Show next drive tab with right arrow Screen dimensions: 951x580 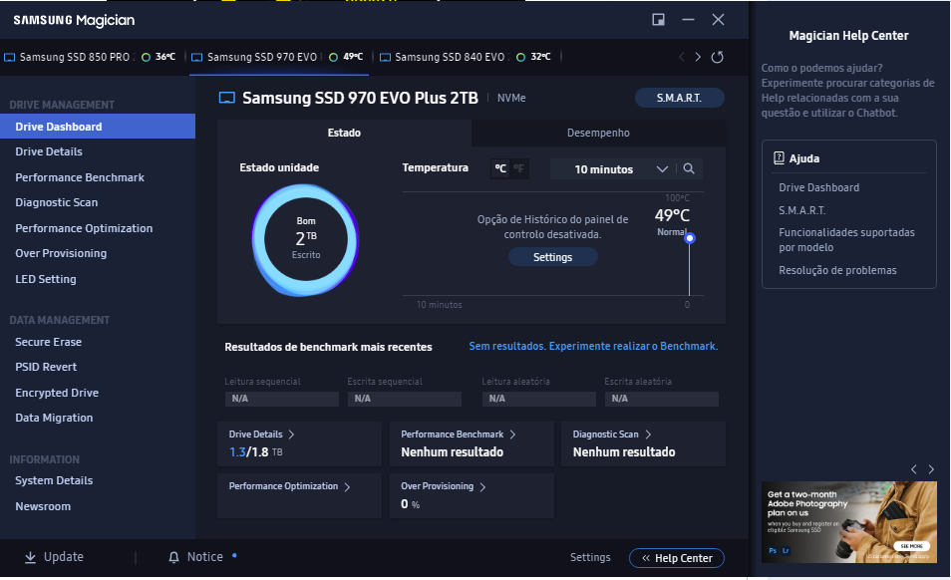pyautogui.click(x=698, y=57)
